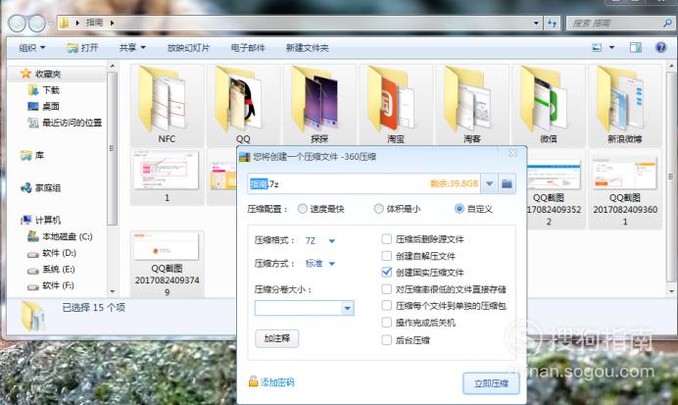Select 收藏夹 in the navigation pane
The image size is (678, 405).
48,74
